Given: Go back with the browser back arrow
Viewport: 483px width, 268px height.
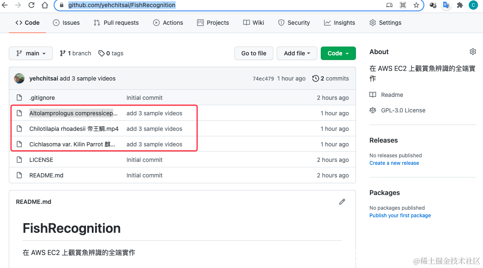Looking at the screenshot, I should pos(5,5).
